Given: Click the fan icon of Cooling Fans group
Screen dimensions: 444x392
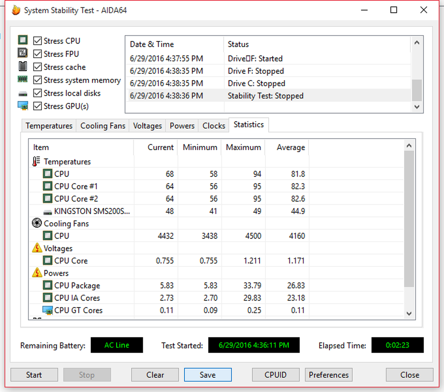Looking at the screenshot, I should point(37,223).
